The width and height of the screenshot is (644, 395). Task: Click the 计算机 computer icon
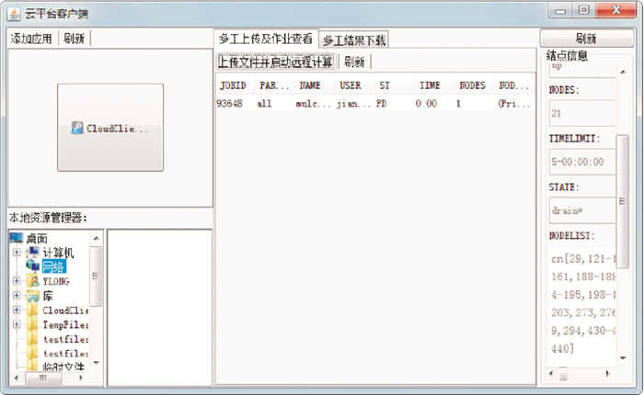(32, 253)
